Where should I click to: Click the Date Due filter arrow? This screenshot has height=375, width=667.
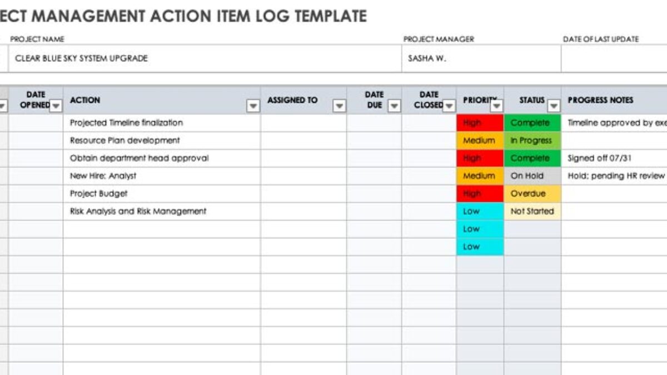tap(394, 106)
